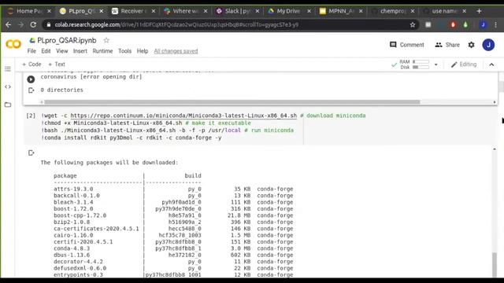Star the PLpro_QSAR.ipynb notebook
Screen dimensions: 504x283
[106, 40]
